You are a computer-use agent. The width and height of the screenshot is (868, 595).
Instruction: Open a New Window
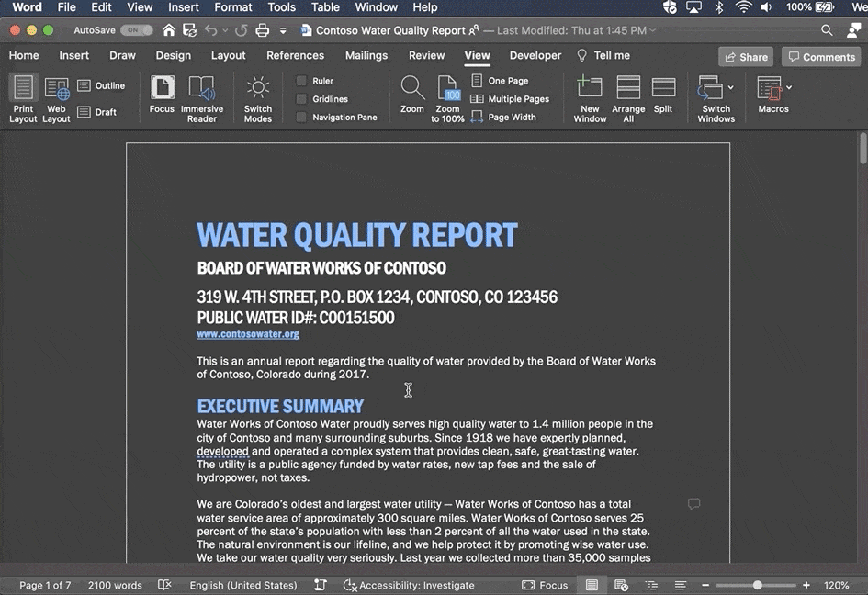tap(590, 89)
